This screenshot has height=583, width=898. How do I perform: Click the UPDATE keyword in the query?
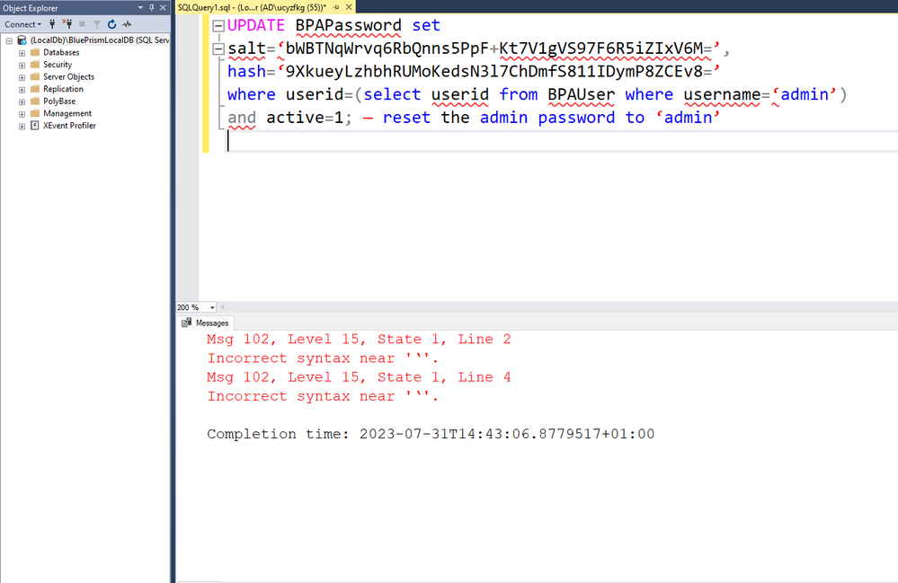(x=256, y=25)
